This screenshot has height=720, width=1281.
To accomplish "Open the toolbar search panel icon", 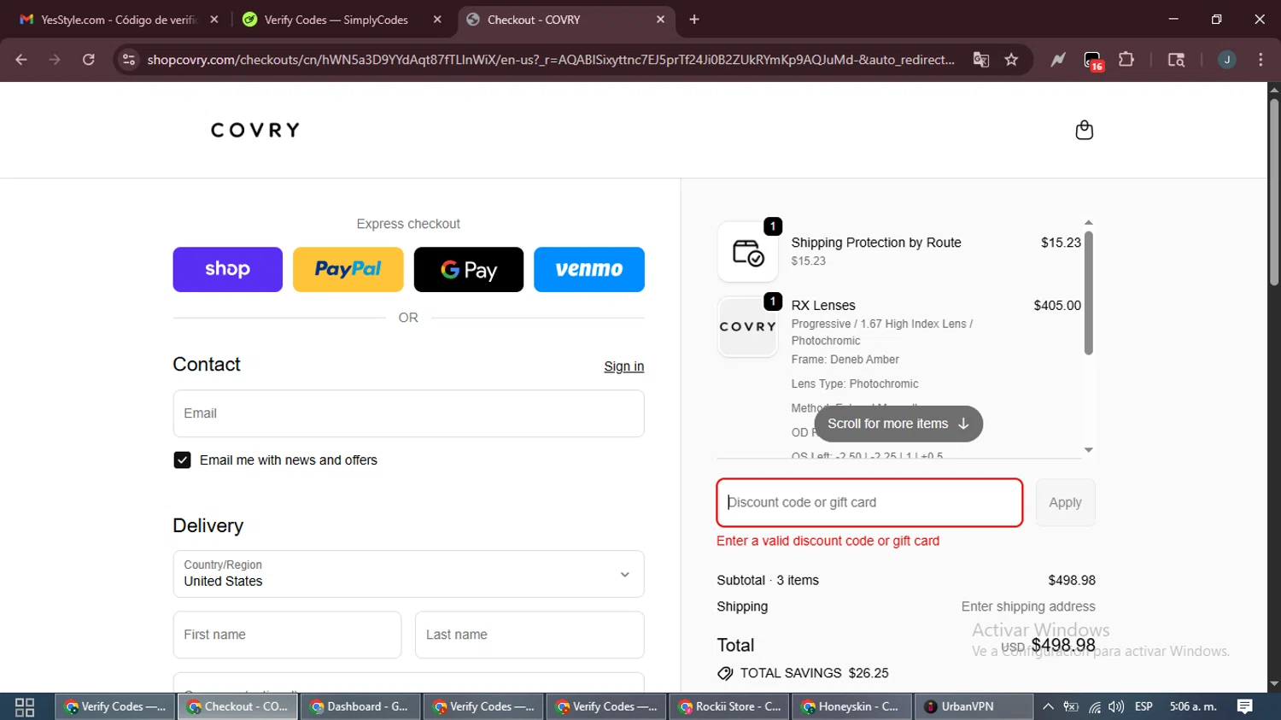I will pyautogui.click(x=1176, y=60).
